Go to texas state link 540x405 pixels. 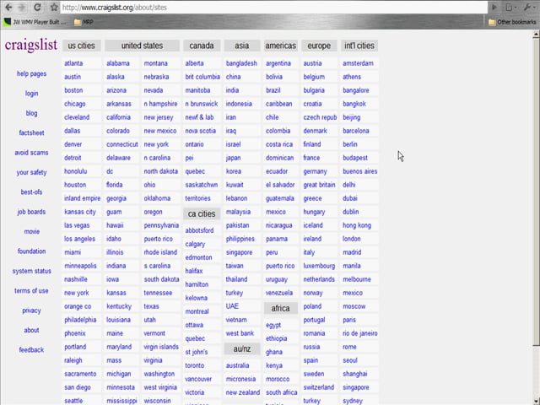coord(151,306)
